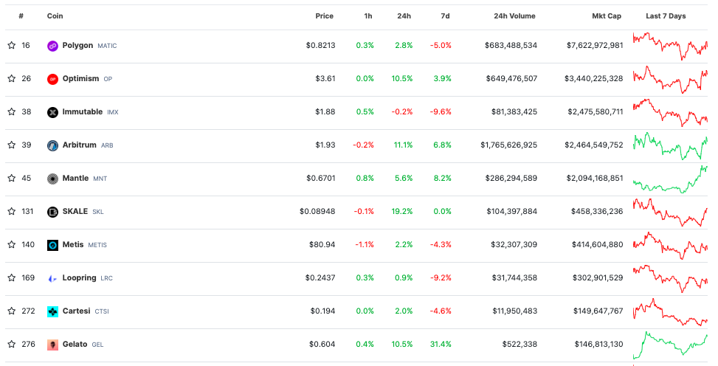The width and height of the screenshot is (718, 366).
Task: Click the Optimism red logo icon
Action: 52,79
